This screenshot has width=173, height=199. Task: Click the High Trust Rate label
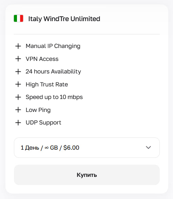click(x=47, y=84)
